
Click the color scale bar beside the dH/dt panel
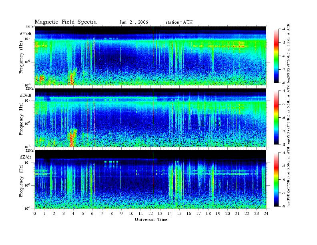[x=276, y=56]
